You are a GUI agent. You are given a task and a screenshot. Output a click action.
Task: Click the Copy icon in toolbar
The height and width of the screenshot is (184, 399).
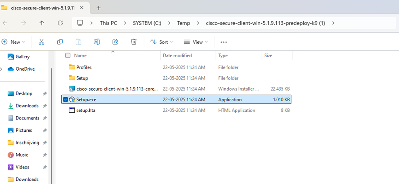[60, 42]
